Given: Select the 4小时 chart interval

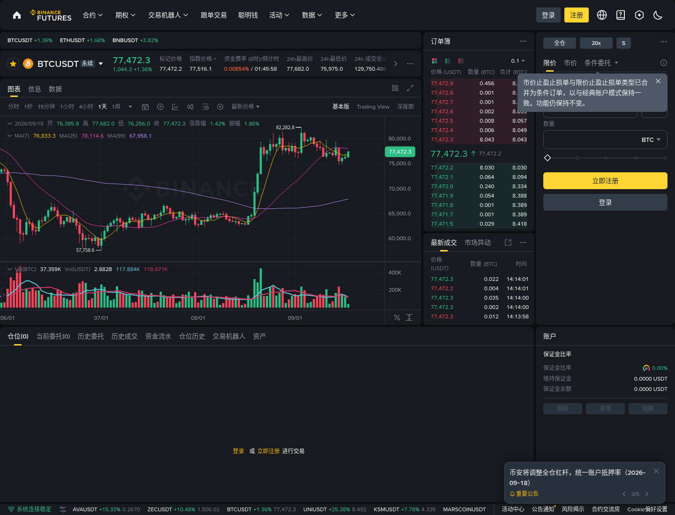Looking at the screenshot, I should [86, 107].
